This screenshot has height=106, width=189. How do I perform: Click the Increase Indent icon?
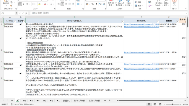click(73, 4)
